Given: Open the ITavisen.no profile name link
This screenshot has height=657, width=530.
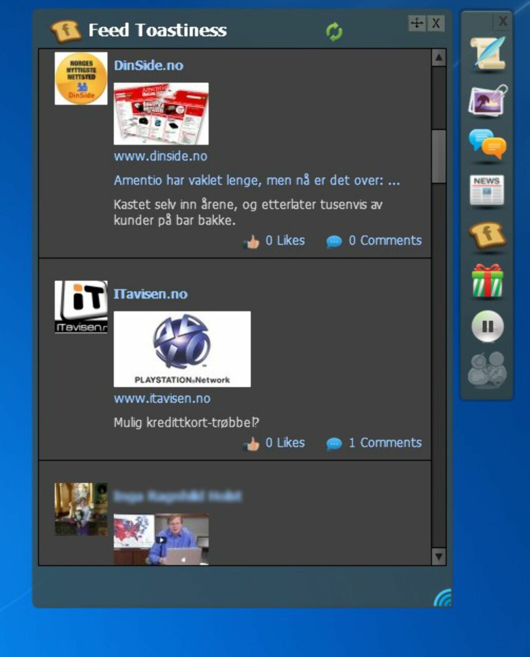Looking at the screenshot, I should click(x=151, y=294).
